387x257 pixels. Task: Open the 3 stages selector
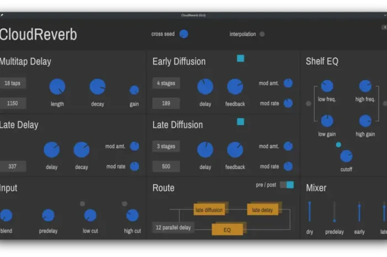pyautogui.click(x=166, y=146)
